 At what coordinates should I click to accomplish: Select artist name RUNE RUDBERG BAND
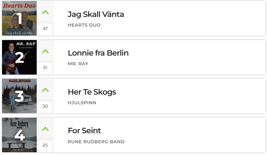click(x=96, y=142)
